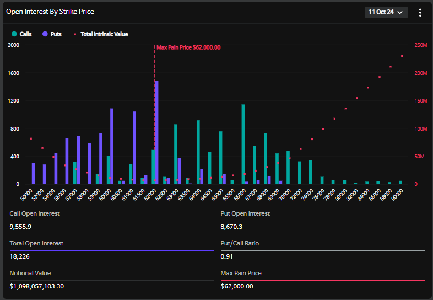
Task: Select the Puts bar at 60000 strike
Action: [112, 146]
